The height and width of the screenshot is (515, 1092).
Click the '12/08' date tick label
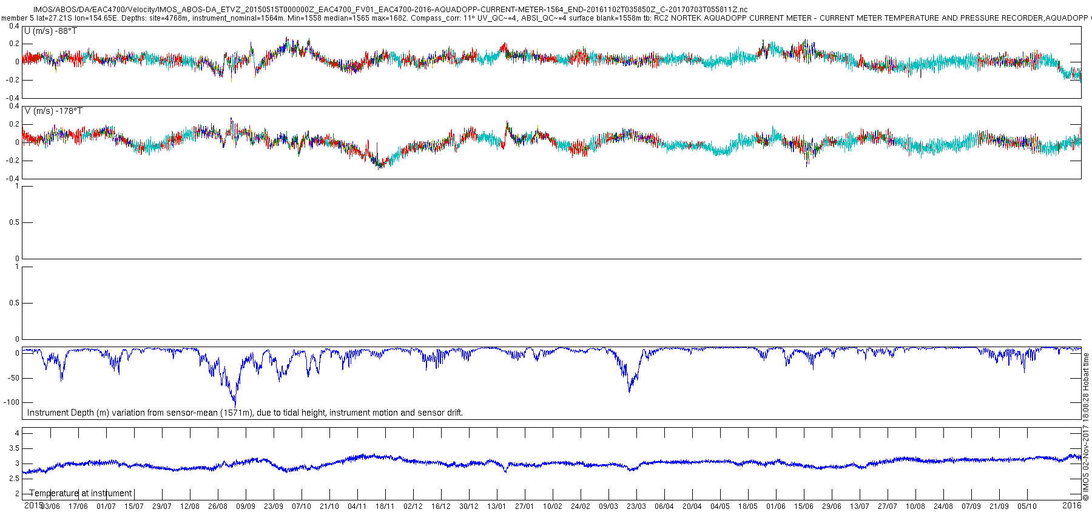190,507
